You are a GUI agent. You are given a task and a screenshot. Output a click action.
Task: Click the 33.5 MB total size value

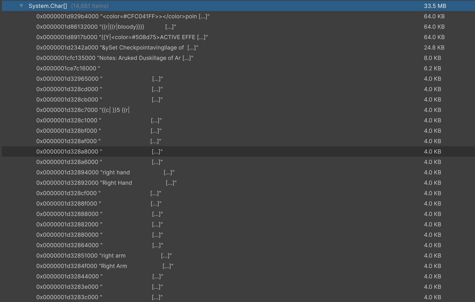click(435, 6)
